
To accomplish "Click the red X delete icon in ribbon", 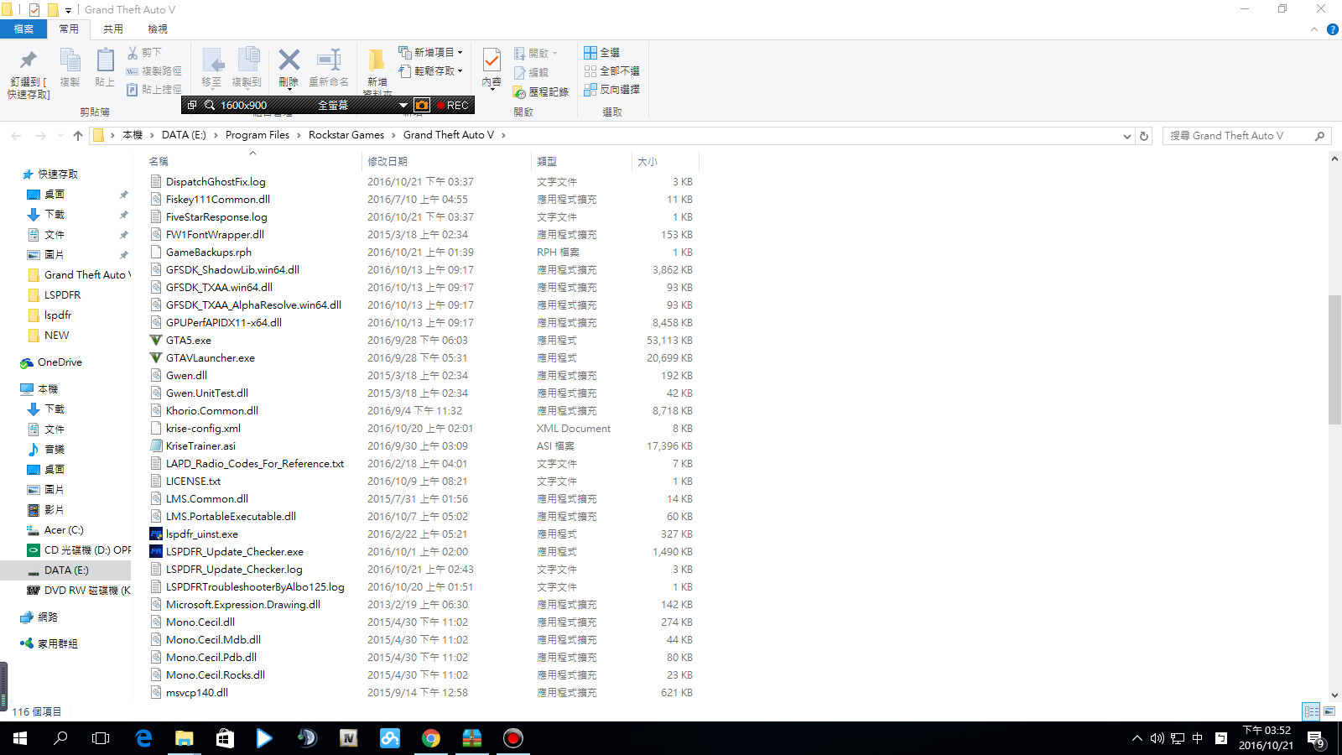I will [x=289, y=60].
